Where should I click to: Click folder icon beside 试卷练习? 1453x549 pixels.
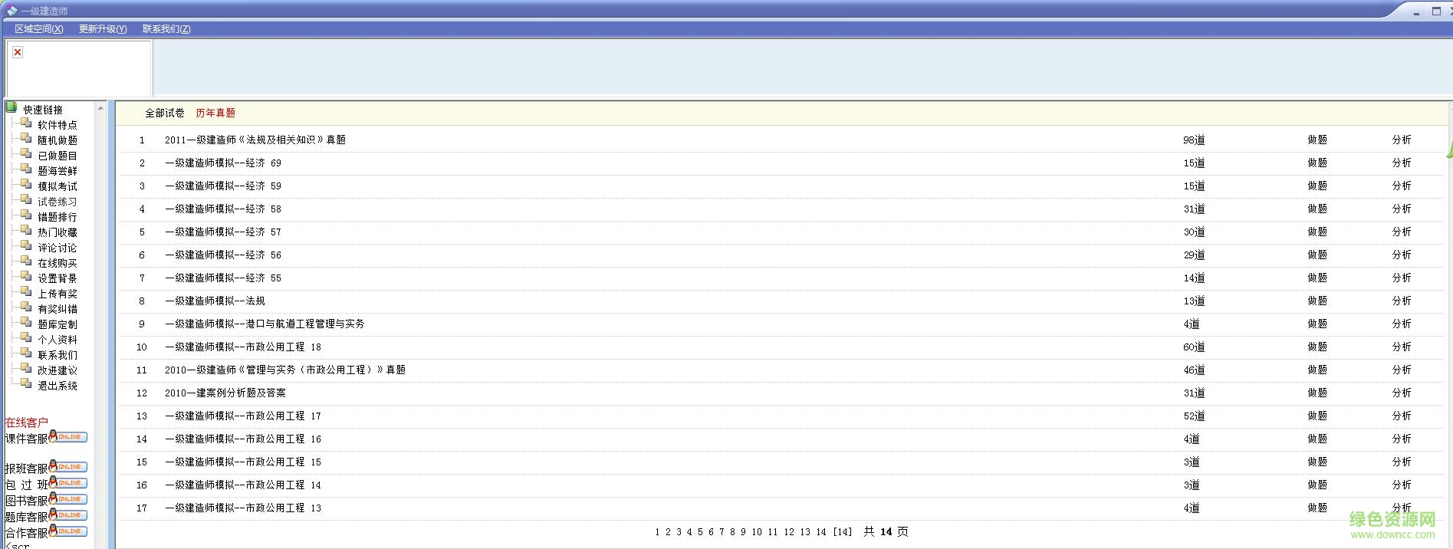point(26,200)
